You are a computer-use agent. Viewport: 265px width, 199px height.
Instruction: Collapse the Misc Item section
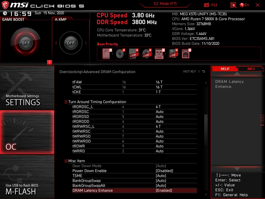pos(66,161)
